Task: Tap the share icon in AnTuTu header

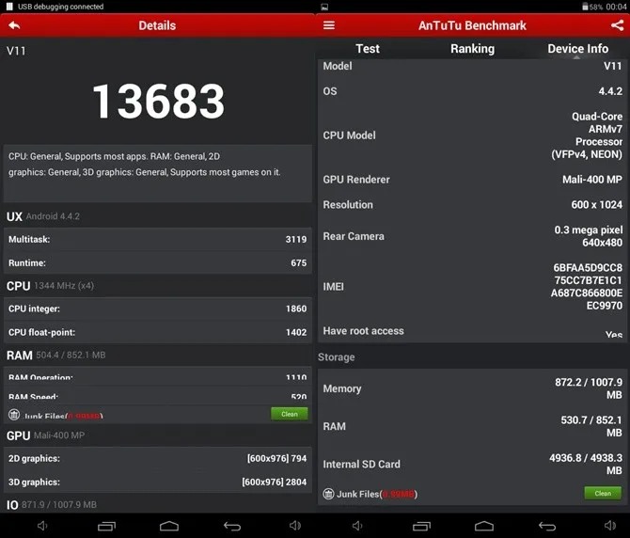Action: pos(617,25)
